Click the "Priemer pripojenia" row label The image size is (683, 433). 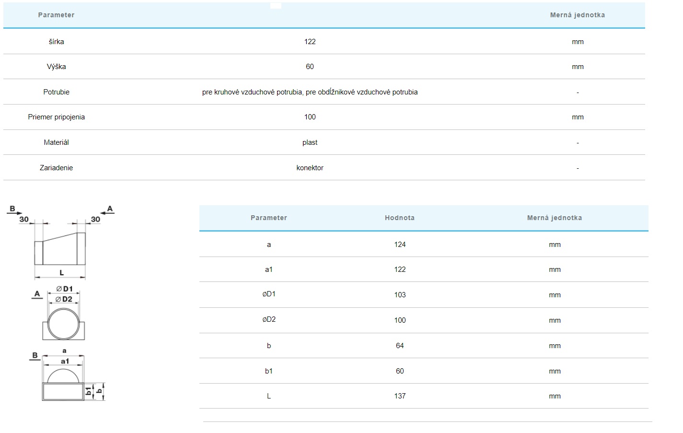(x=56, y=117)
